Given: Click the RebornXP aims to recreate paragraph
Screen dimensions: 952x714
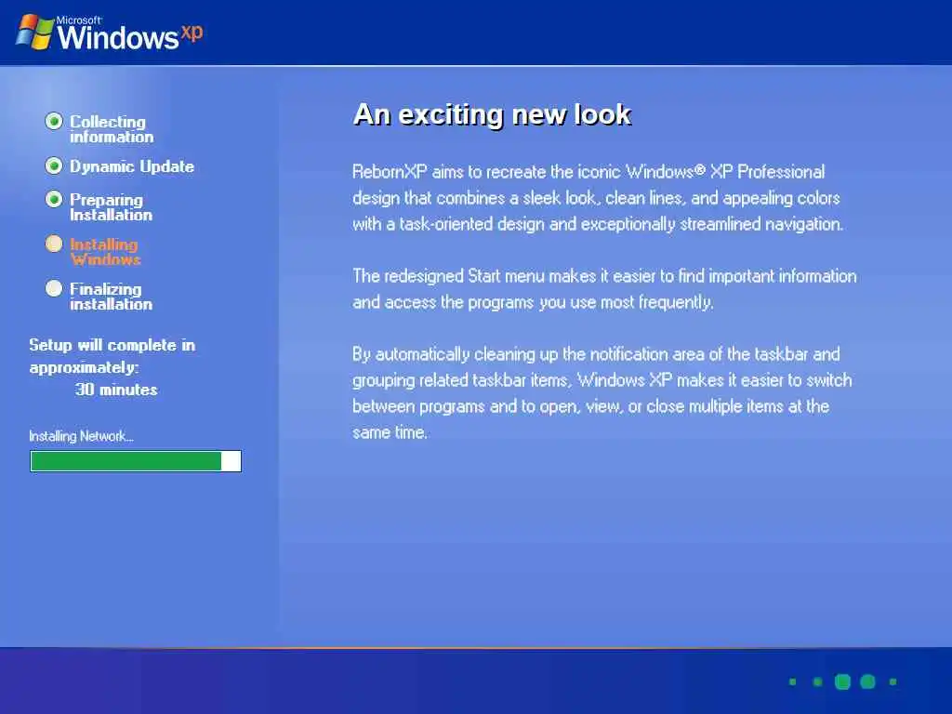Looking at the screenshot, I should point(598,198).
